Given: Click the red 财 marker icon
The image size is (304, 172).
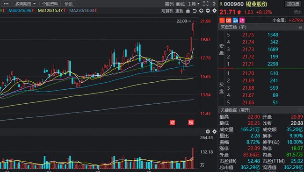Looking at the screenshot, I should click(x=172, y=122).
